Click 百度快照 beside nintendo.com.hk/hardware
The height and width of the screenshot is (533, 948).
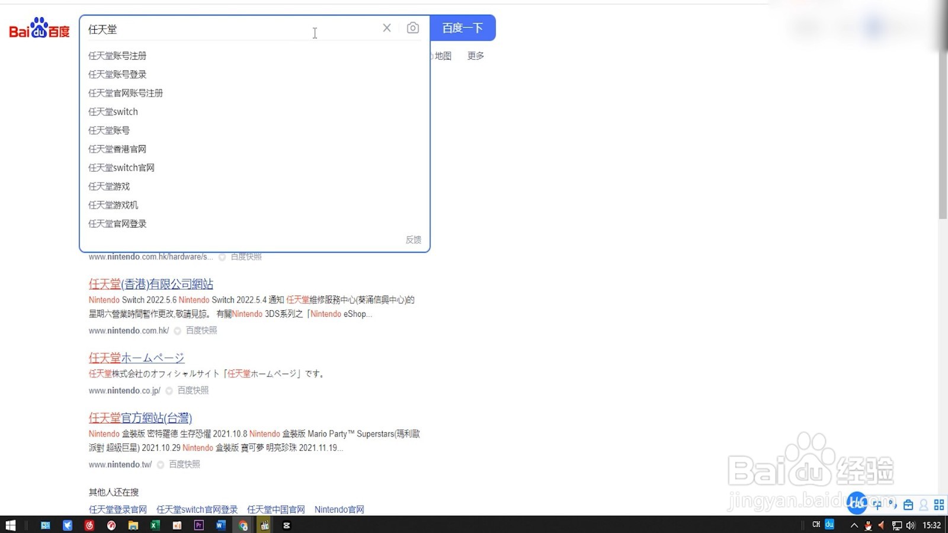coord(246,257)
